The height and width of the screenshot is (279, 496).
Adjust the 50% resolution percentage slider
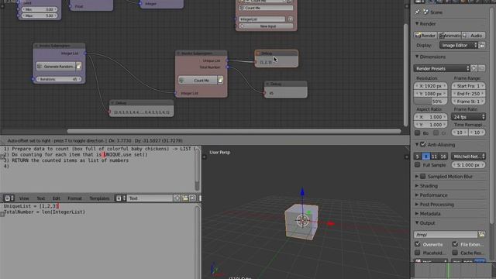coord(431,102)
